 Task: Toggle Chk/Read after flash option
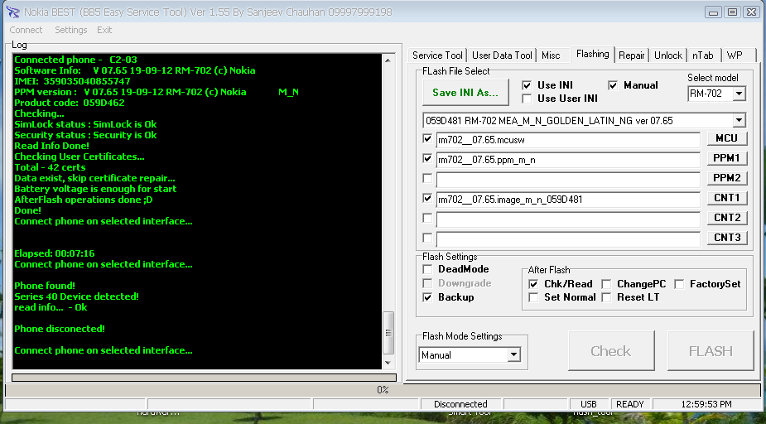(x=533, y=284)
